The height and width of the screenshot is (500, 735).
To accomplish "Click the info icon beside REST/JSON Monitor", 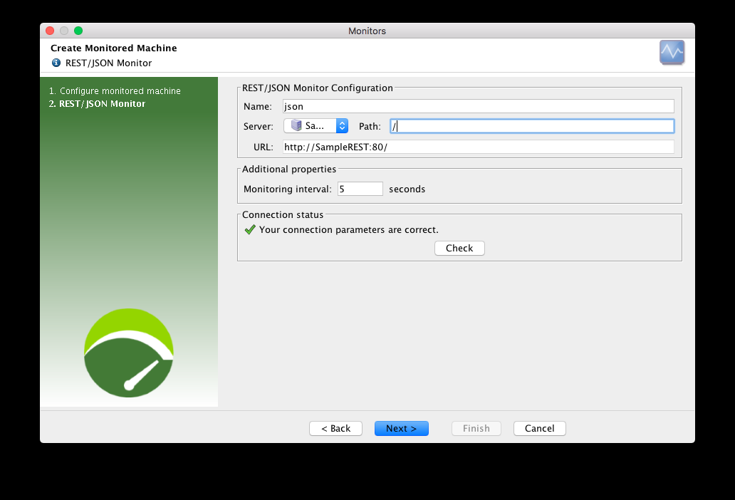I will (56, 63).
